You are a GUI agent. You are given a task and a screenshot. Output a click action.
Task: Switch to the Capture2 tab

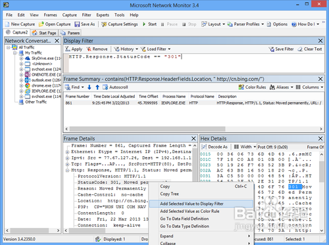17,32
